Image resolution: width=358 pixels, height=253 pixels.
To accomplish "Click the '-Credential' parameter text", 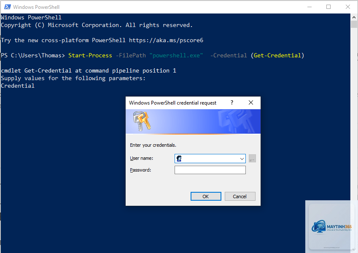I will [x=229, y=56].
